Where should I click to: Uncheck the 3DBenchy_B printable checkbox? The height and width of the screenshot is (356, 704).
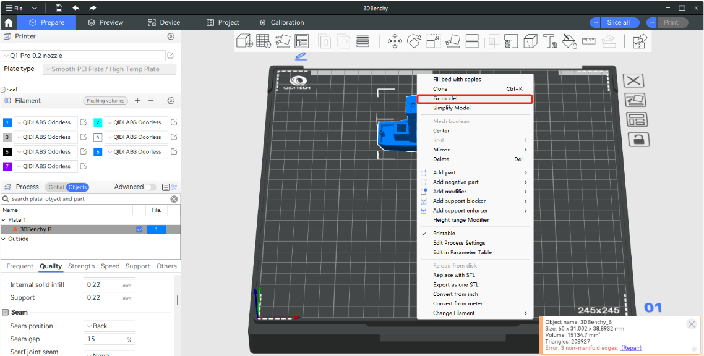coord(139,229)
